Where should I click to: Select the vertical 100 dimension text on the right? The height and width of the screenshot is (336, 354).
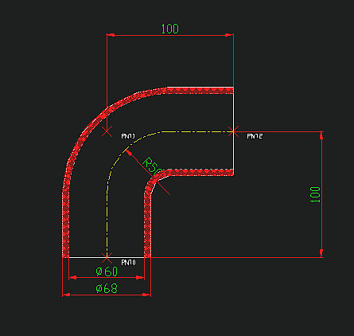pyautogui.click(x=315, y=194)
